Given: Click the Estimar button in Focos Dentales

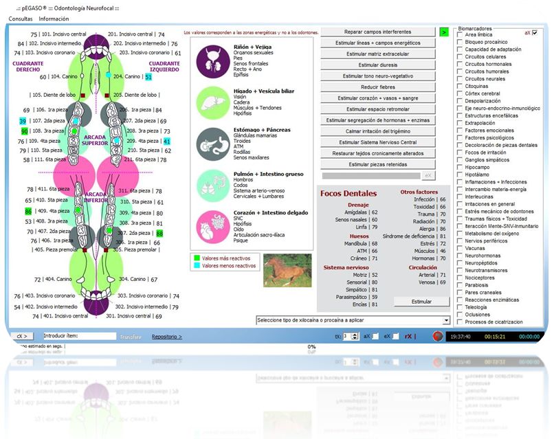Looking at the screenshot, I should point(421,302).
